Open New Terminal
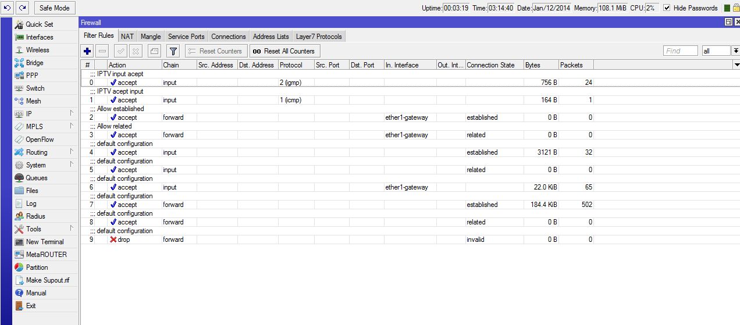 [45, 242]
